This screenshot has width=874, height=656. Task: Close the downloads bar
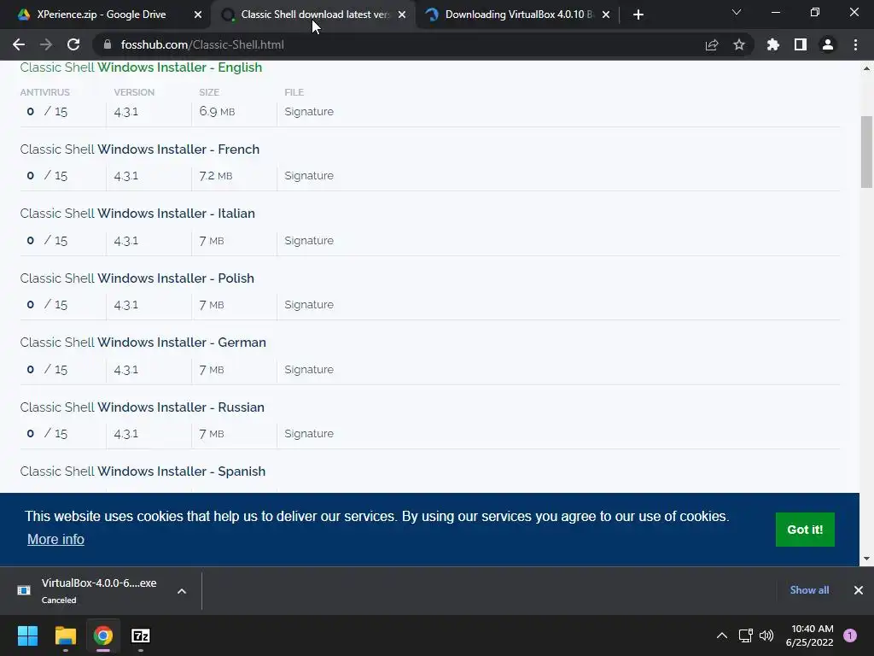point(859,590)
